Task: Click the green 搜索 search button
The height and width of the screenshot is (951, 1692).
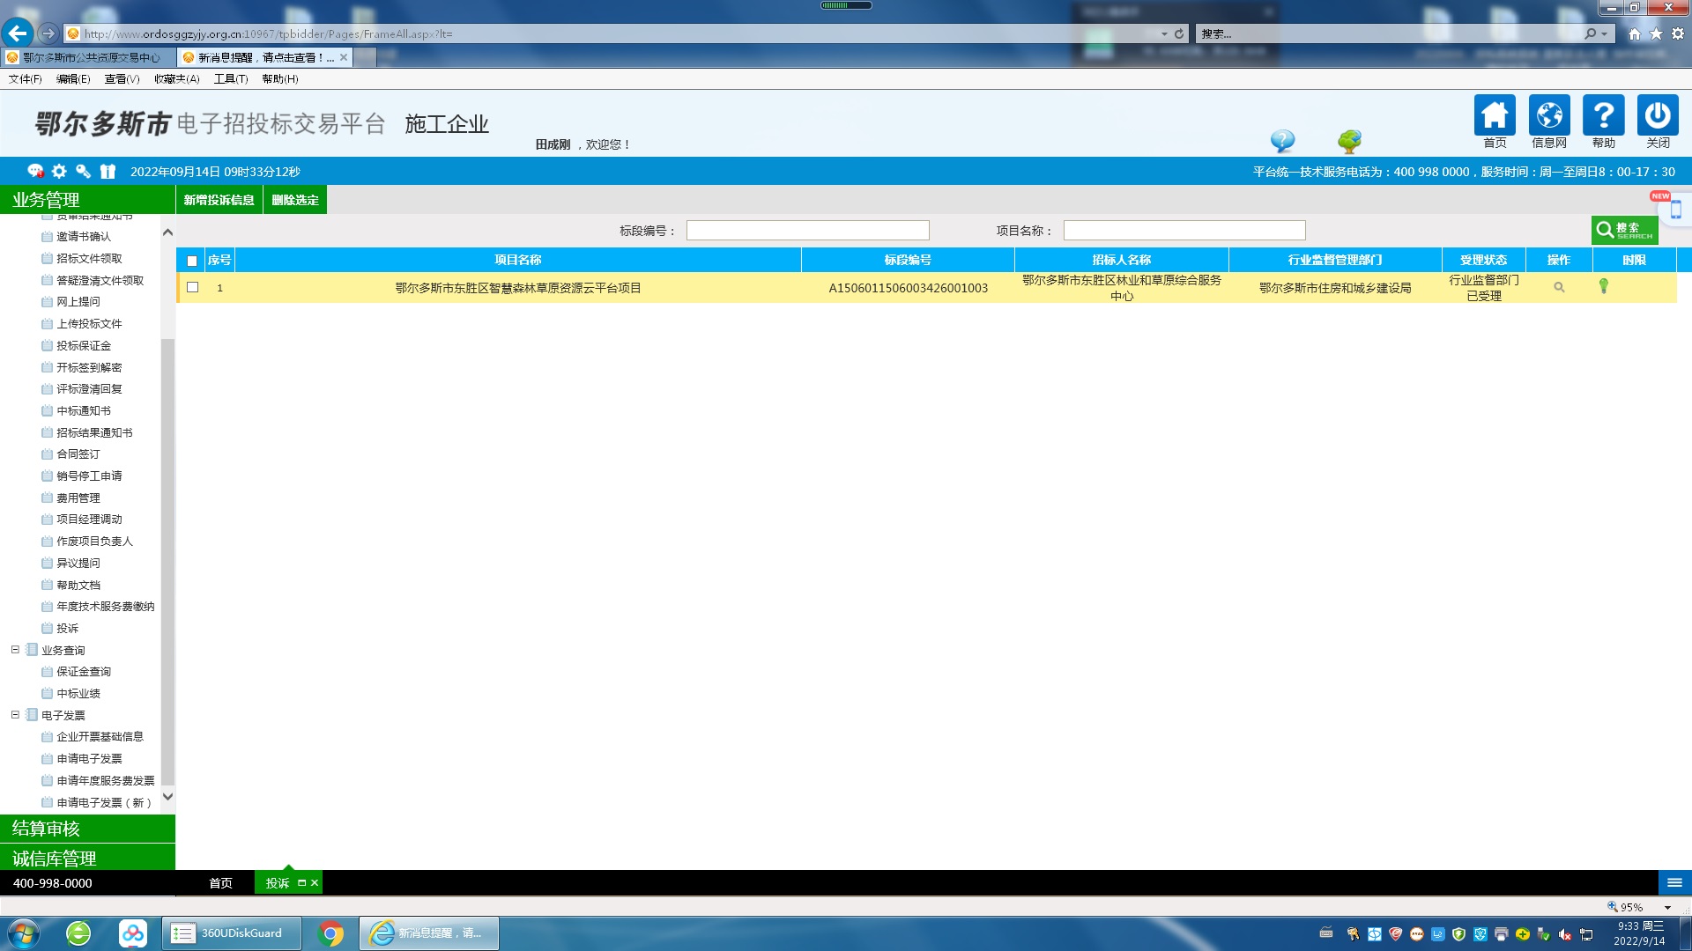Action: [1624, 230]
